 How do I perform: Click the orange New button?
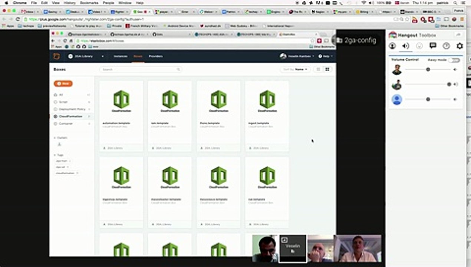click(x=63, y=83)
